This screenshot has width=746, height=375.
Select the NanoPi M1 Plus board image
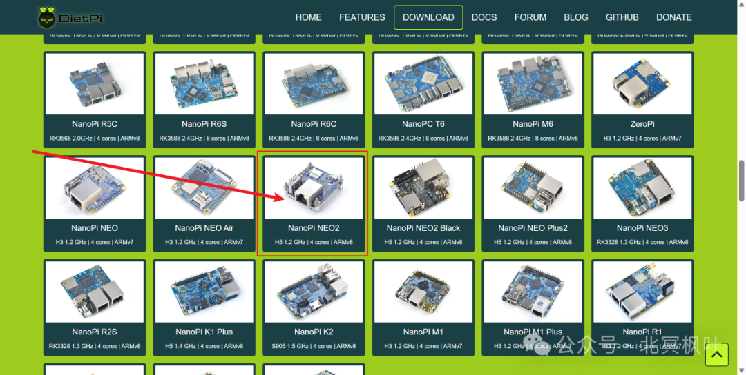pyautogui.click(x=533, y=292)
